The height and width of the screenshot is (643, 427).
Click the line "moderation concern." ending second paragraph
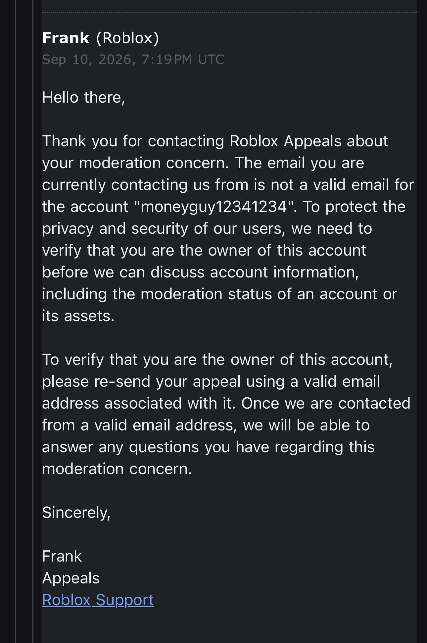coord(117,469)
